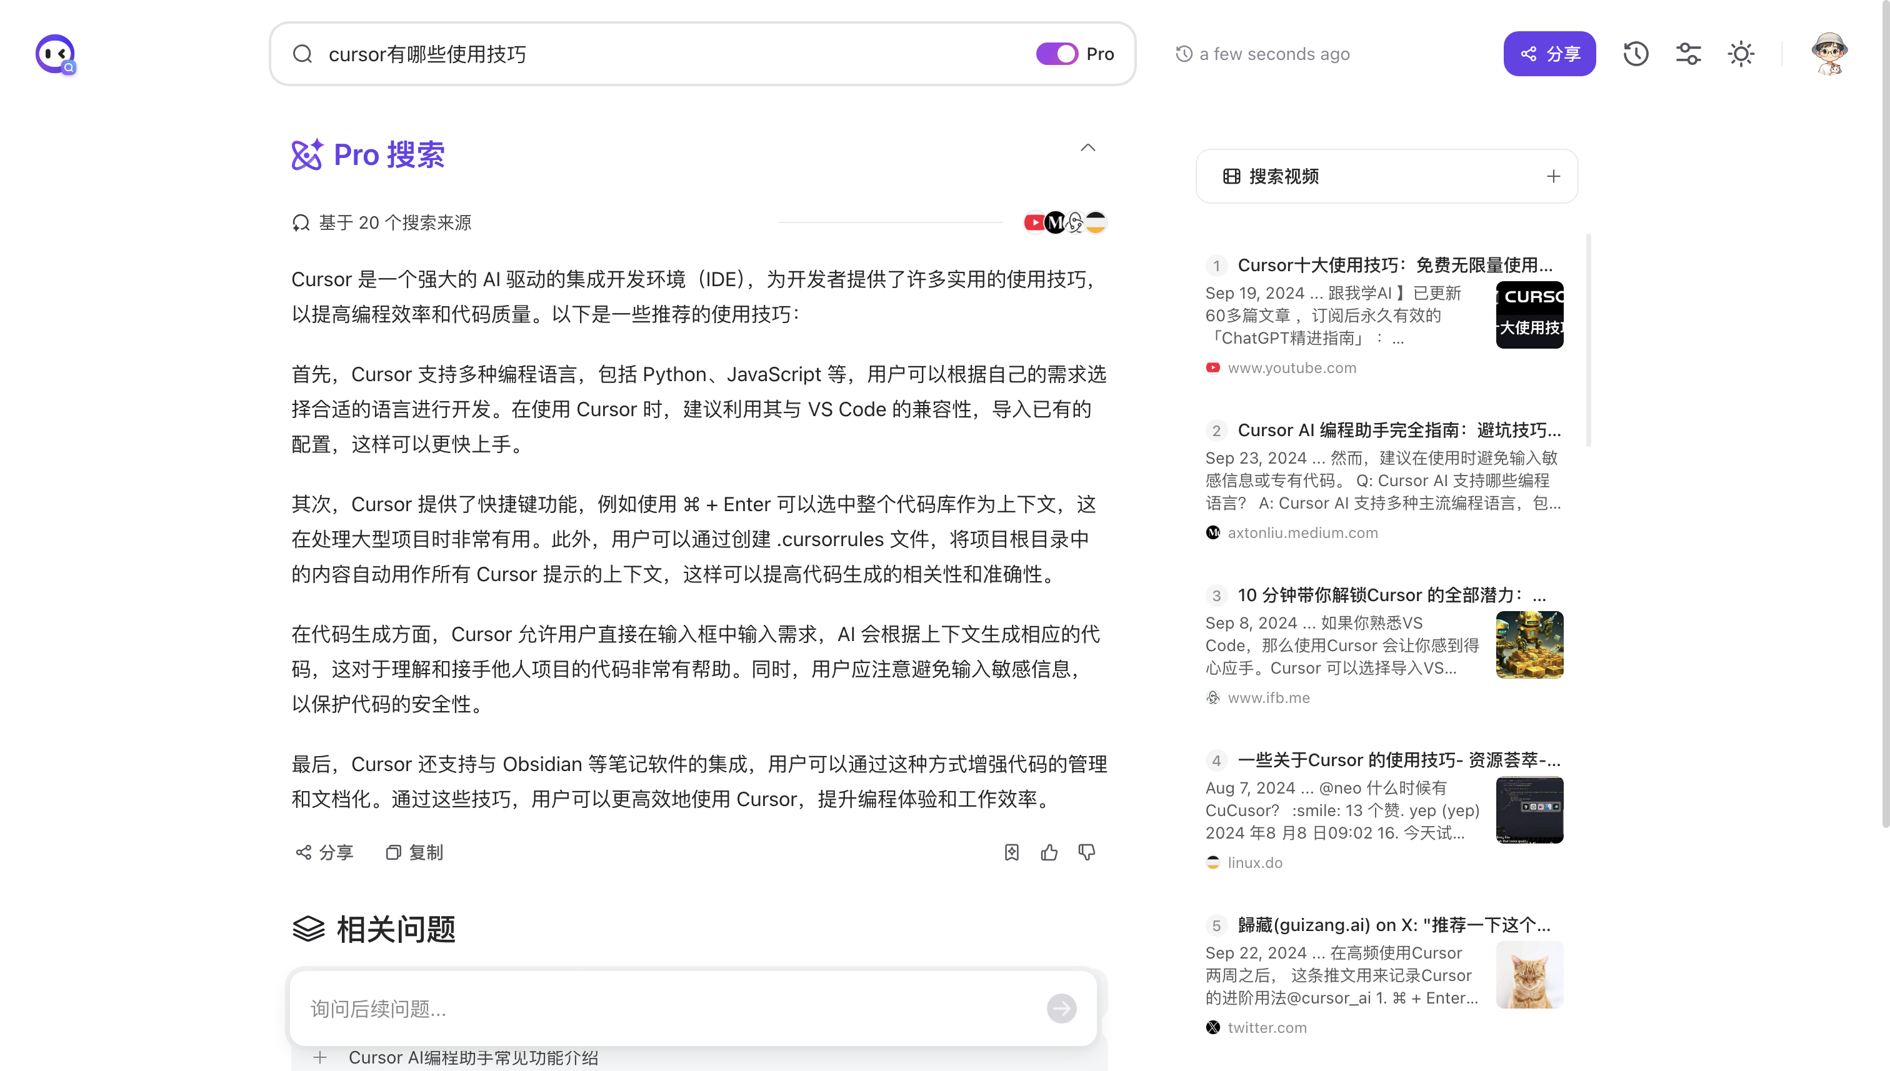Disable the Pro search toggle
Screen dimensions: 1890x1071
click(1056, 54)
